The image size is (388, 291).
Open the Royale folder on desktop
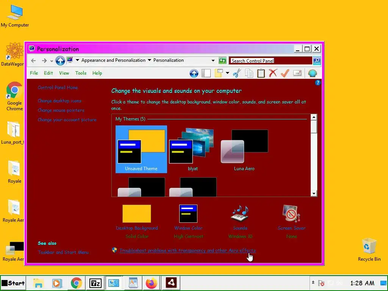coord(14,172)
